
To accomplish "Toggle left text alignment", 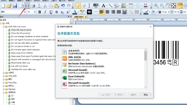I will coord(102,12).
